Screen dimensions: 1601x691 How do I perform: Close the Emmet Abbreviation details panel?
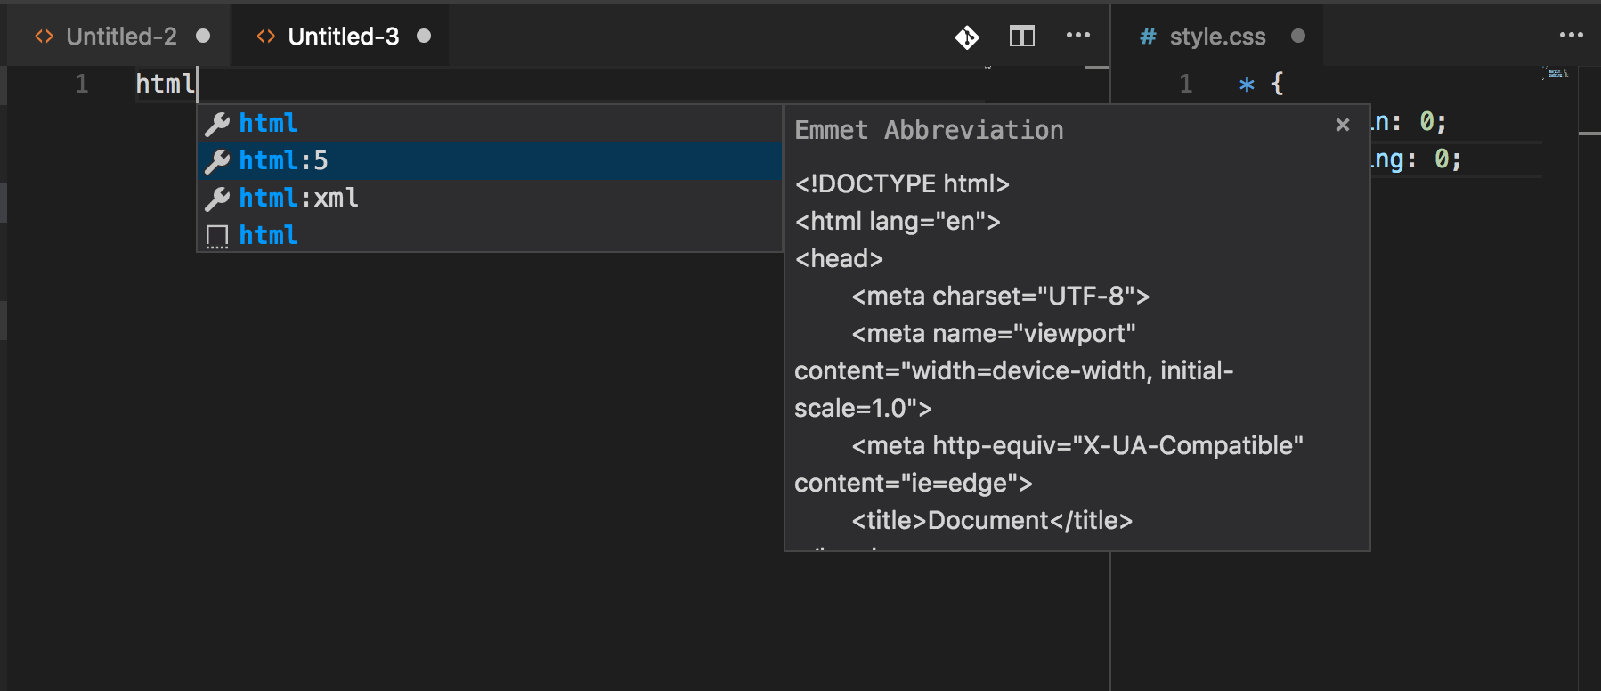coord(1343,125)
